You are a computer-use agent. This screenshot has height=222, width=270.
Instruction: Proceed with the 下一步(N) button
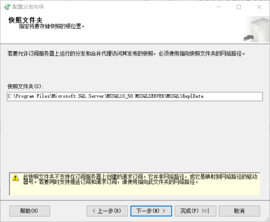[151, 211]
